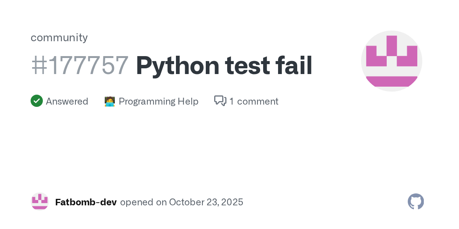The width and height of the screenshot is (459, 229).
Task: Click the green Answered checkmark icon
Action: [x=37, y=101]
